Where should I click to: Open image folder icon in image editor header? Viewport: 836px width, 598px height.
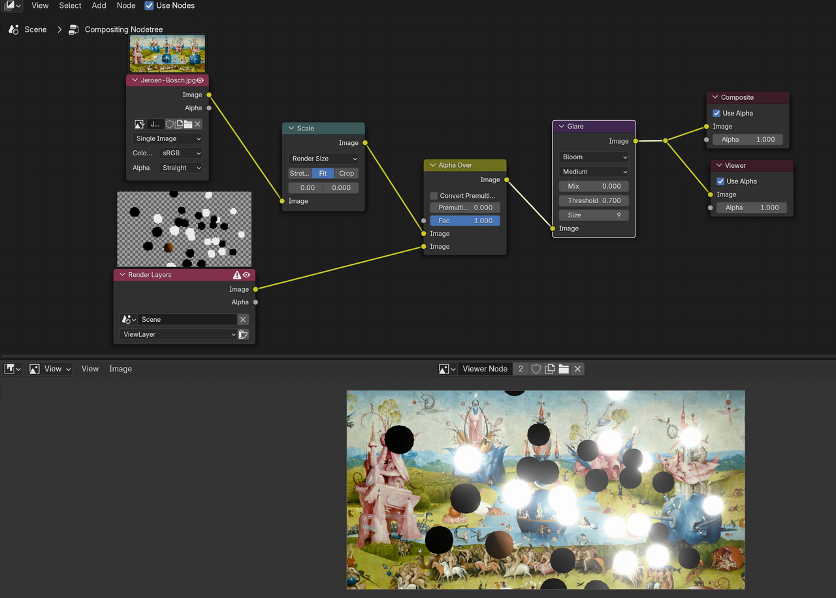coord(564,369)
